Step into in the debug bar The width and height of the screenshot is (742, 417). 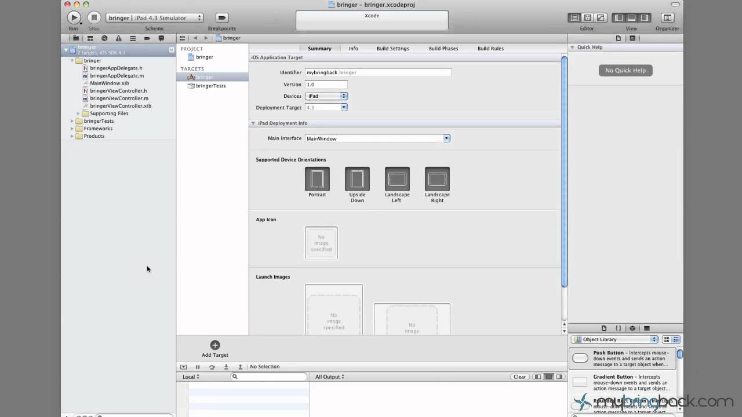pos(226,367)
